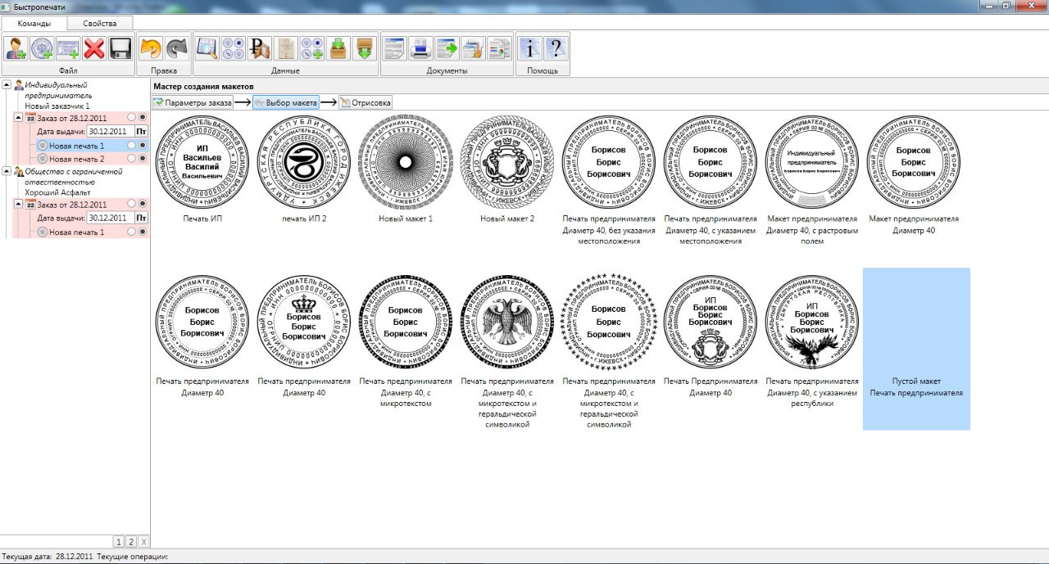Select empty radio on Новый заказчик 1's order row

tap(131, 118)
